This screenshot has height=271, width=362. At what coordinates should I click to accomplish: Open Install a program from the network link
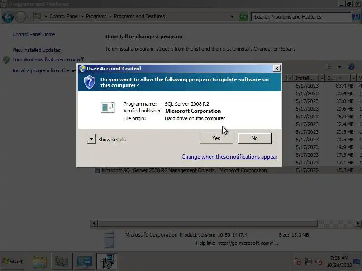pyautogui.click(x=44, y=70)
